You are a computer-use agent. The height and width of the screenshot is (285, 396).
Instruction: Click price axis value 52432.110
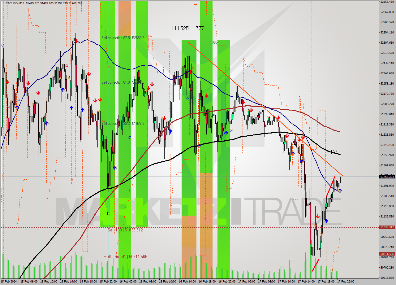(x=387, y=63)
